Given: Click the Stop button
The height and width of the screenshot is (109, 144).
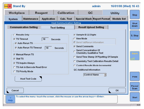Looking at the screenshot, I should [135, 15].
